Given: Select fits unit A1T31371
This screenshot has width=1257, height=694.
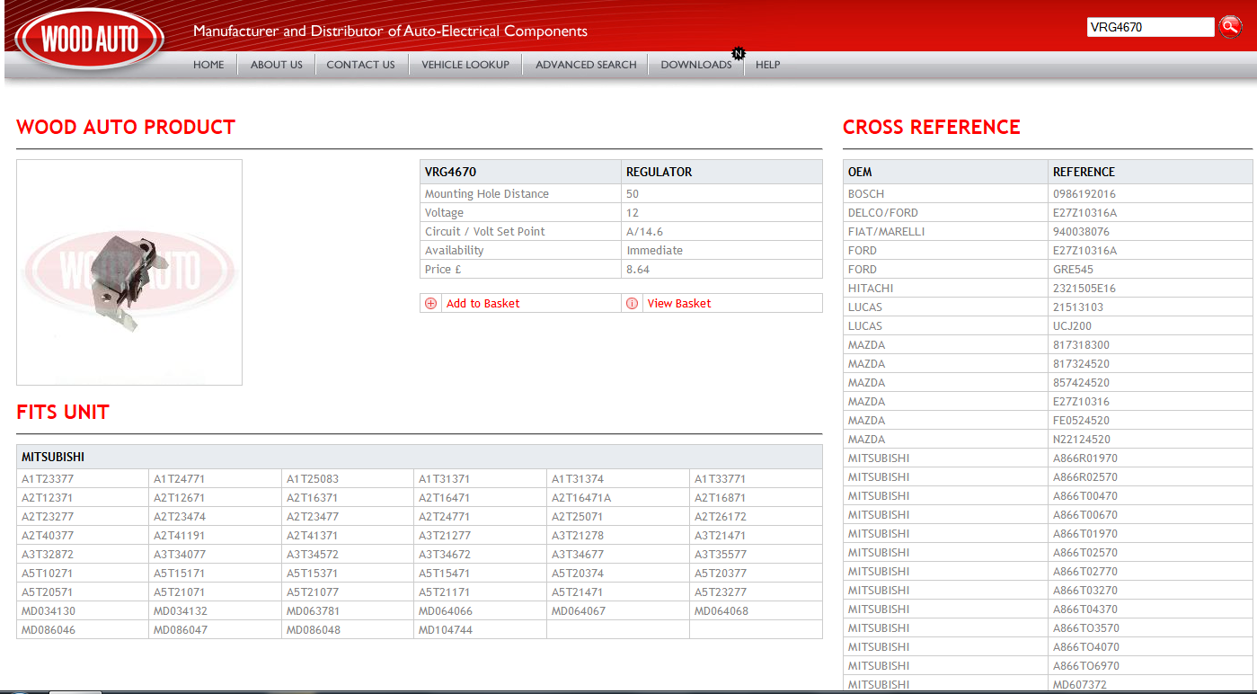Looking at the screenshot, I should pyautogui.click(x=445, y=479).
